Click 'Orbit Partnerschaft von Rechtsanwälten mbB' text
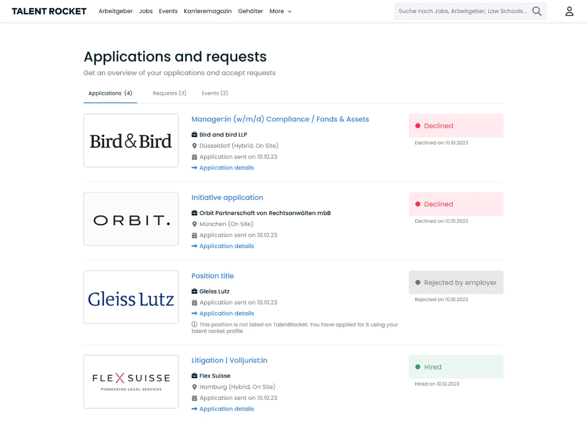The image size is (587, 428). [x=265, y=213]
